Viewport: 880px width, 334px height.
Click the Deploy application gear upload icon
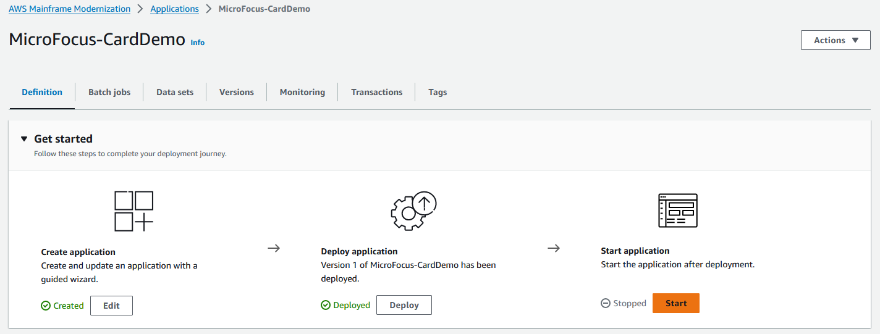[x=413, y=211]
